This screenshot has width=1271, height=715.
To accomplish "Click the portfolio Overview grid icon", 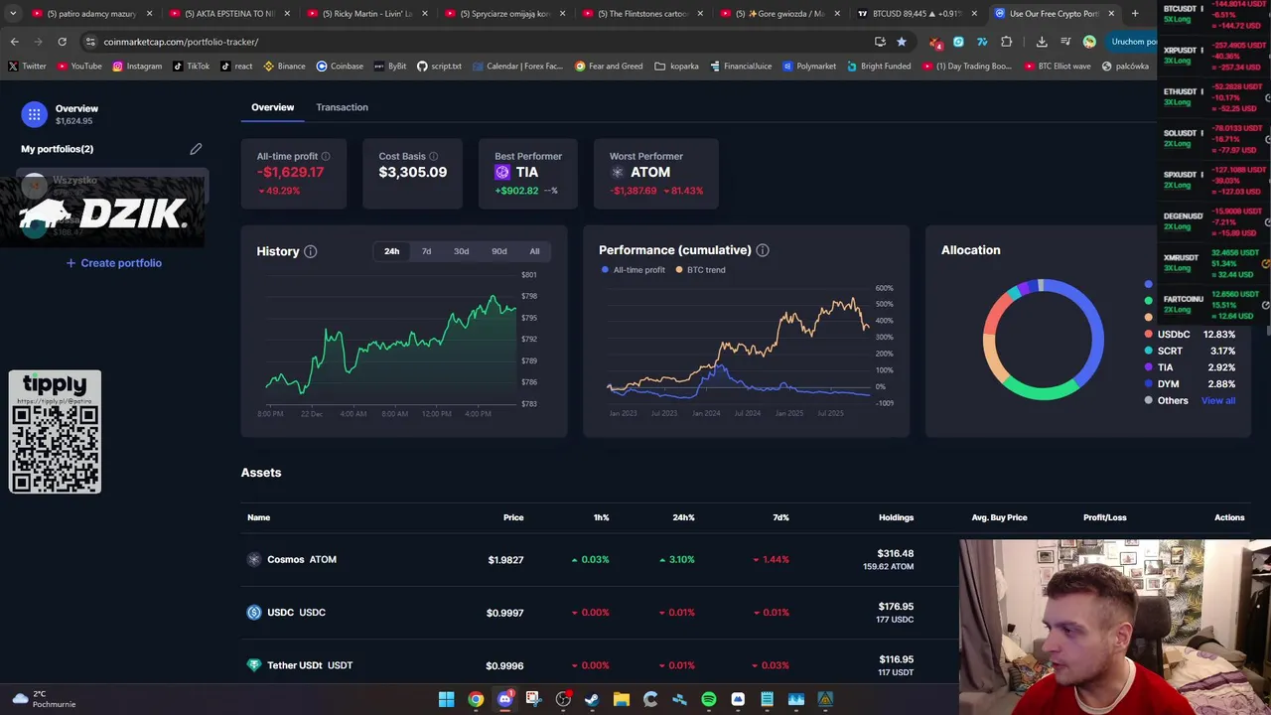I will tap(34, 114).
